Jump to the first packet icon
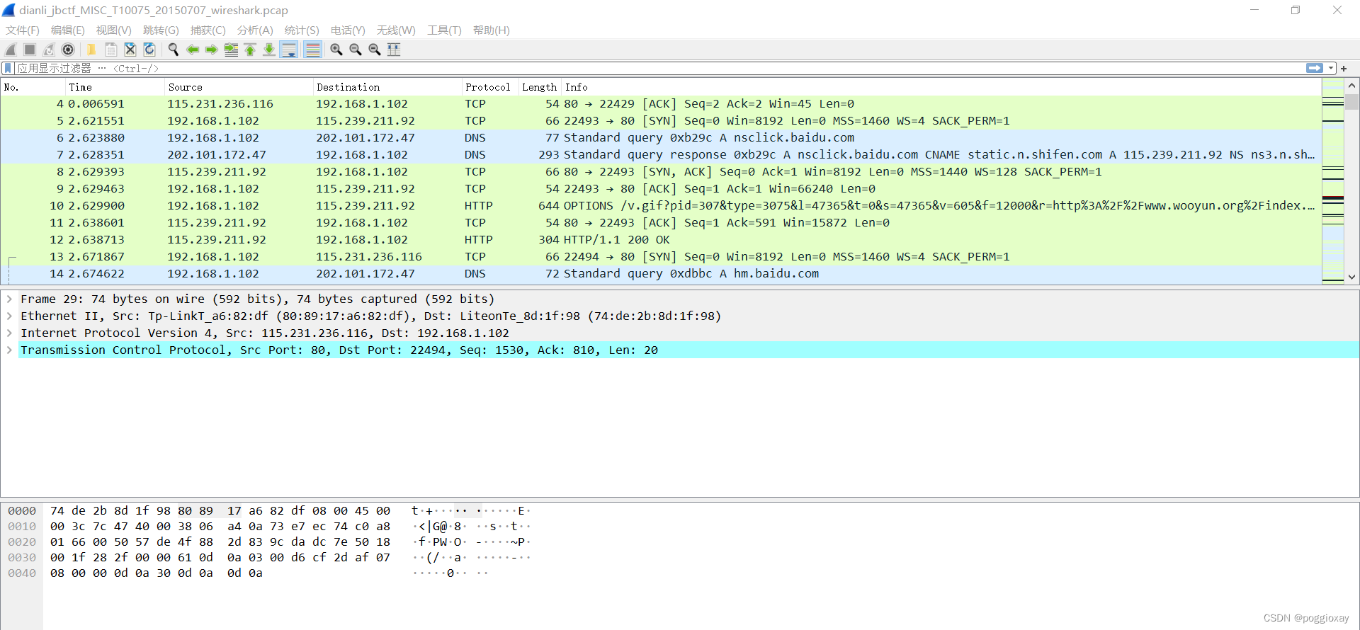The image size is (1360, 630). click(250, 50)
